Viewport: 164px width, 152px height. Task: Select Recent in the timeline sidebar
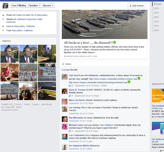158,4
